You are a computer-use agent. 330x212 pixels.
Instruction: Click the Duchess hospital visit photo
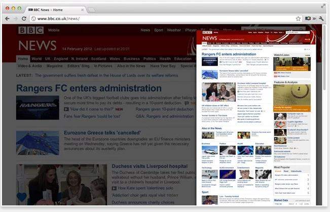pos(62,185)
